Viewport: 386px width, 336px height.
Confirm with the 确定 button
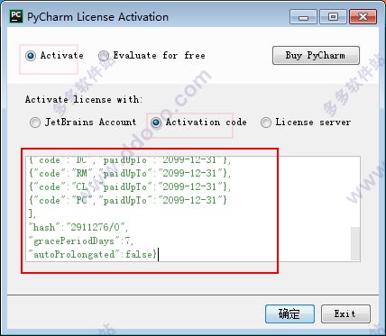(289, 313)
